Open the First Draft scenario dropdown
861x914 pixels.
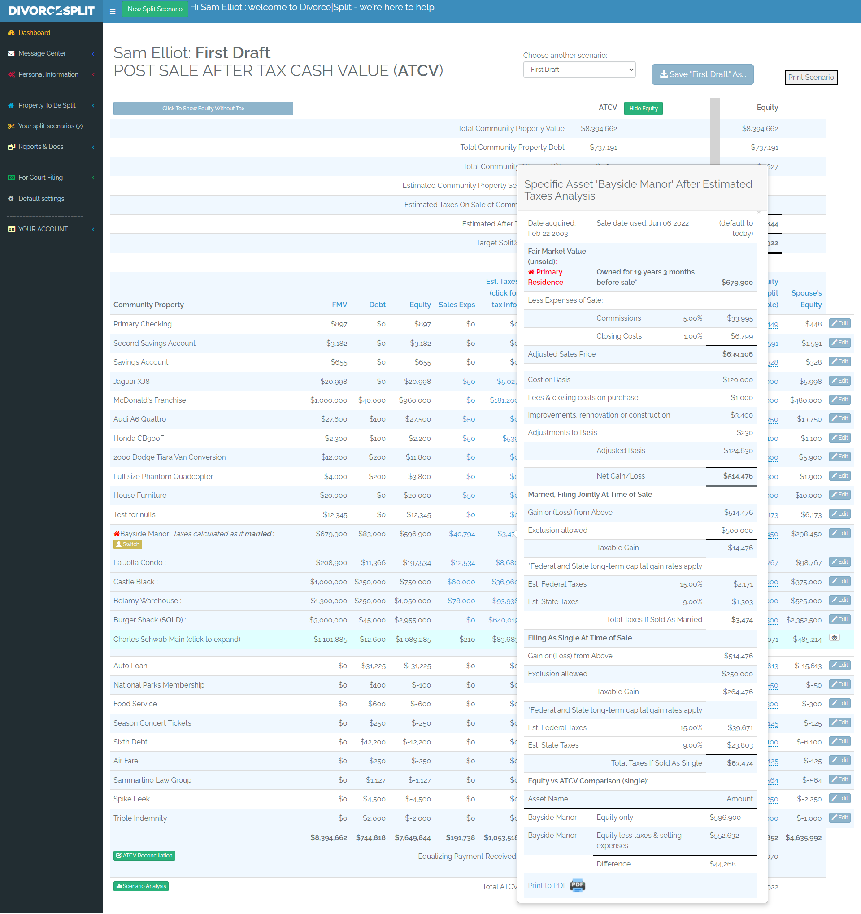(x=579, y=70)
